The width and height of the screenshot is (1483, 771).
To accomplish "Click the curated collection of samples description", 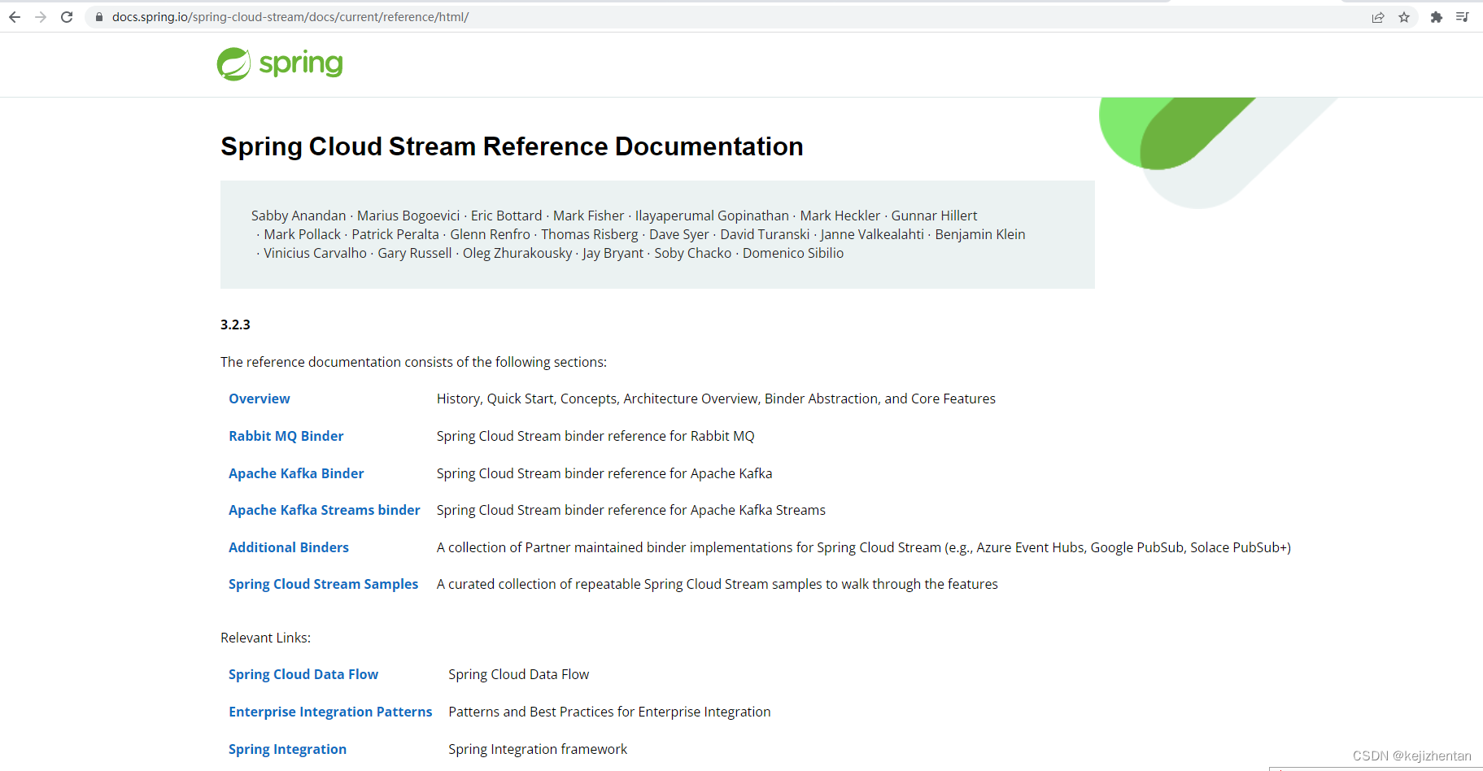I will (x=718, y=584).
